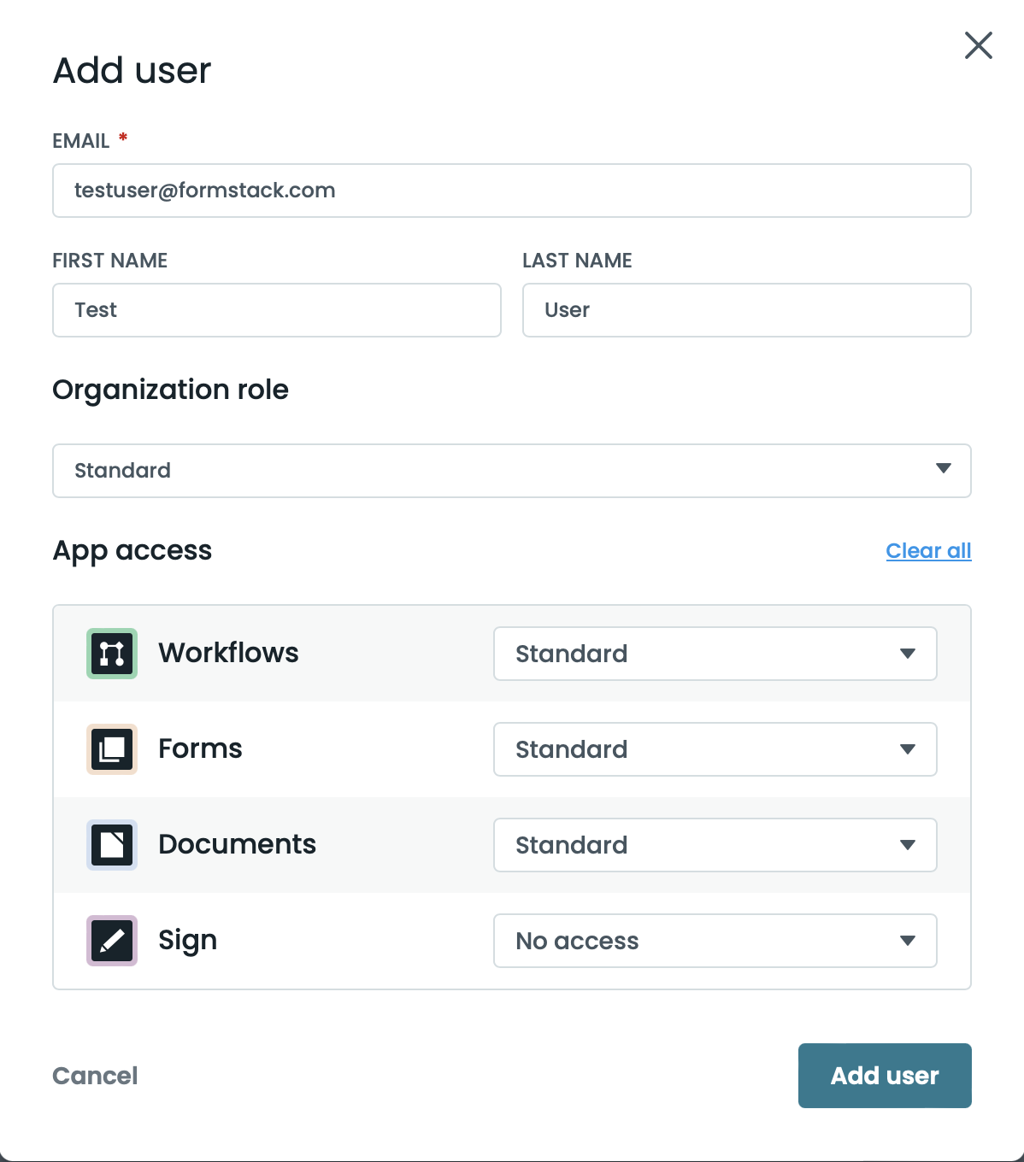
Task: Focus the Email input field
Action: pos(511,191)
